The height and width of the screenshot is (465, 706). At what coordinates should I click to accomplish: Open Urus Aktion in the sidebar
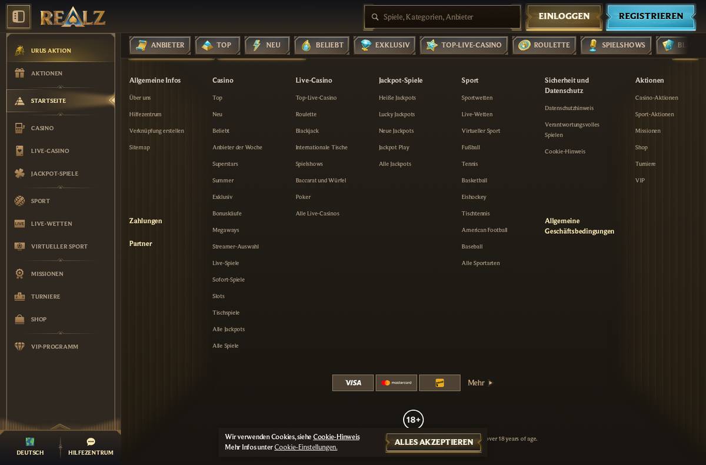click(61, 51)
